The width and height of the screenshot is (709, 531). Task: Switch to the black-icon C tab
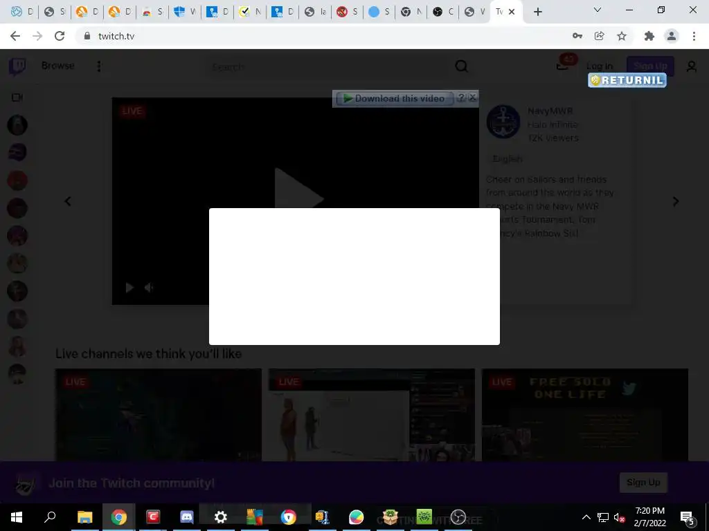pos(443,12)
